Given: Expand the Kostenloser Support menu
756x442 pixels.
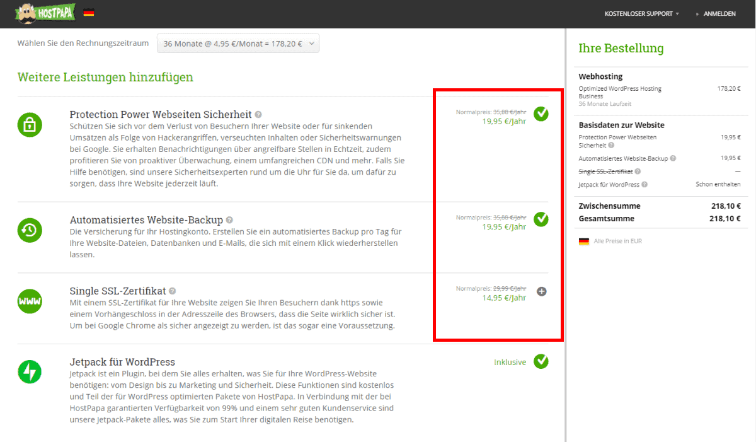Looking at the screenshot, I should pyautogui.click(x=641, y=14).
